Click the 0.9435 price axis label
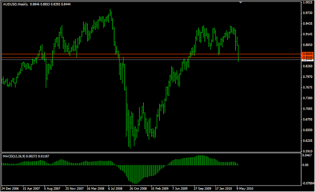 [x=307, y=24]
